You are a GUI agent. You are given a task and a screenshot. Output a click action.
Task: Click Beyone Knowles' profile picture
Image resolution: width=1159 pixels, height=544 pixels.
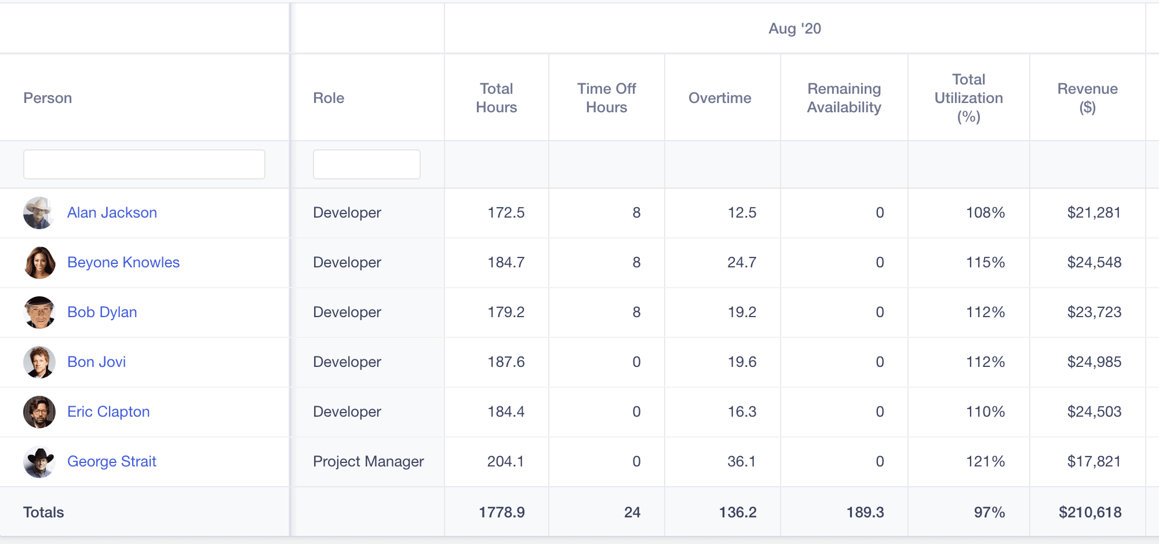click(x=39, y=263)
